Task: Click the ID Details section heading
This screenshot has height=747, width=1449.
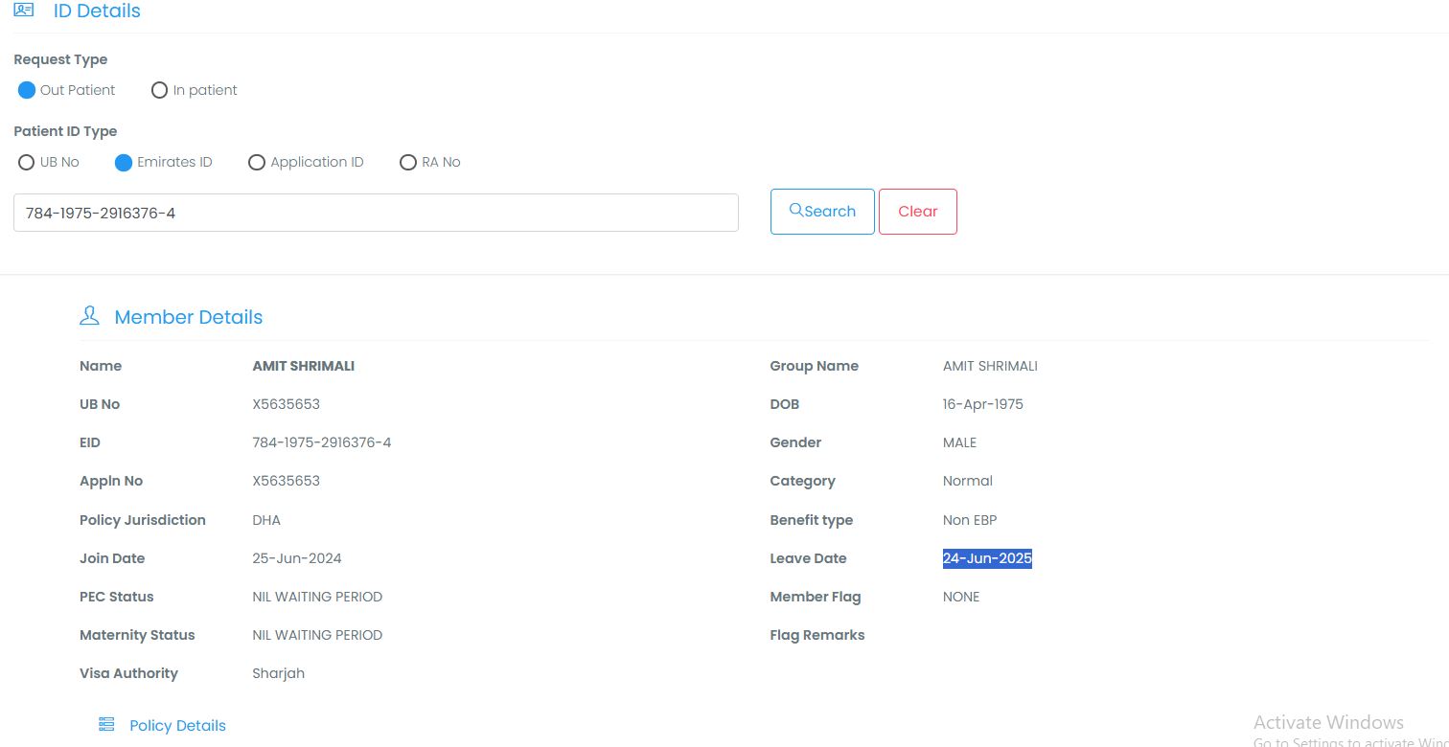Action: 96,11
